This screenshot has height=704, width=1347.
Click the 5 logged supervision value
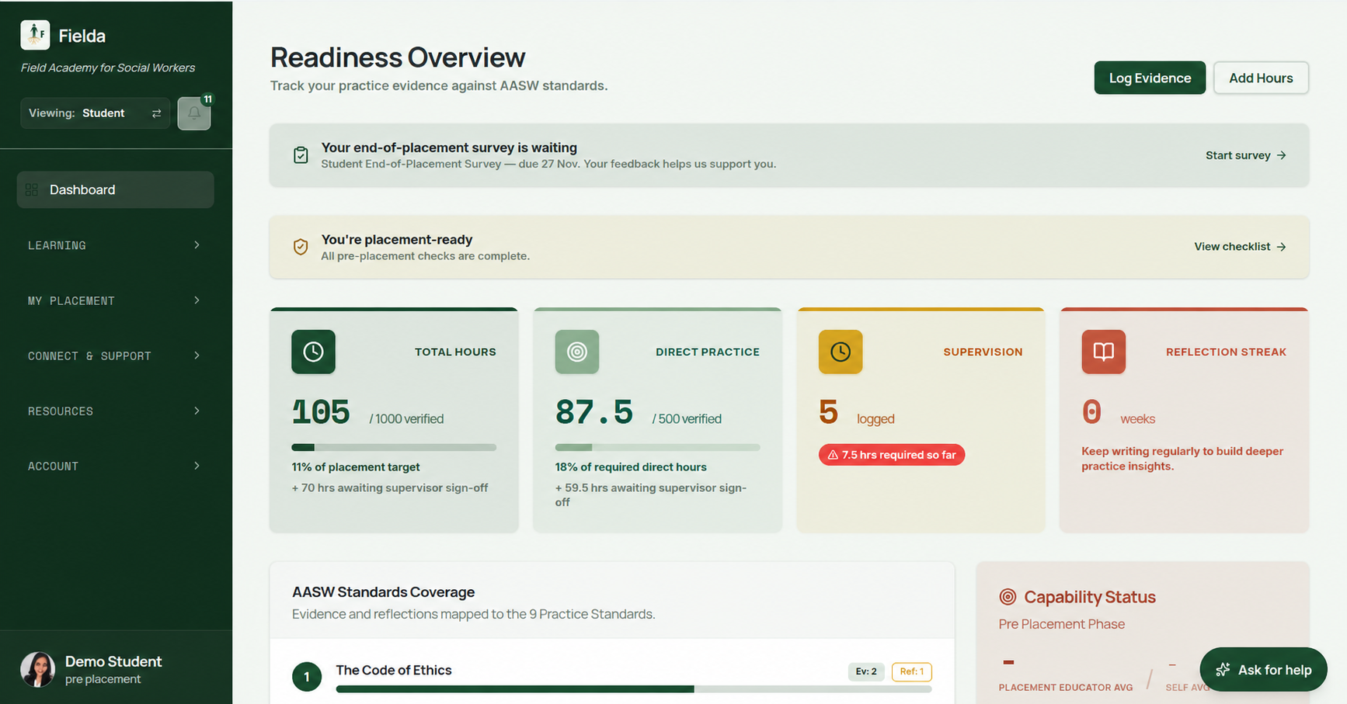click(x=828, y=412)
